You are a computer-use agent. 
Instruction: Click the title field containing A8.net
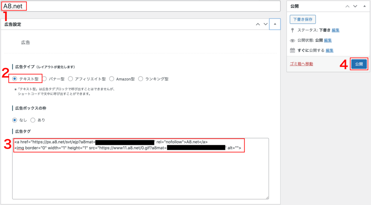point(141,6)
